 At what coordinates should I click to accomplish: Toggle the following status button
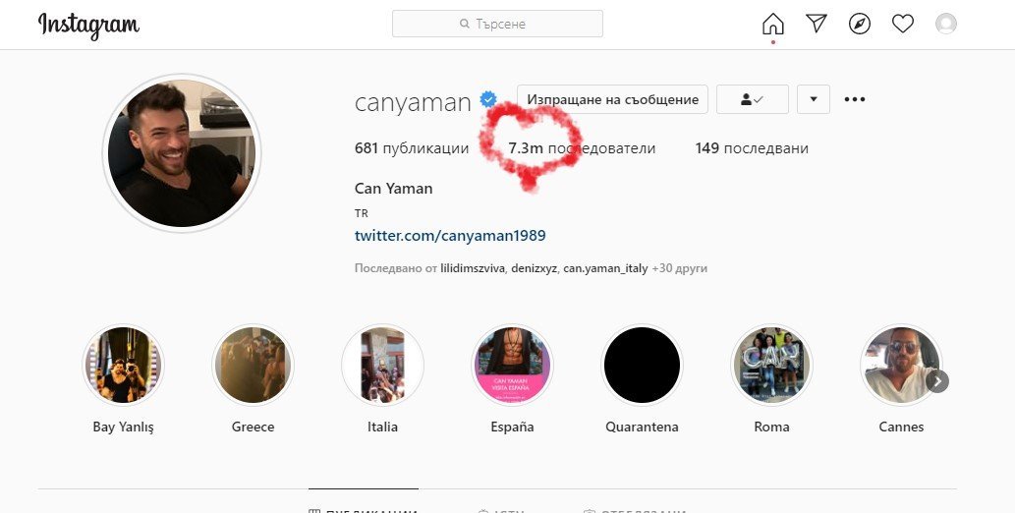coord(753,99)
